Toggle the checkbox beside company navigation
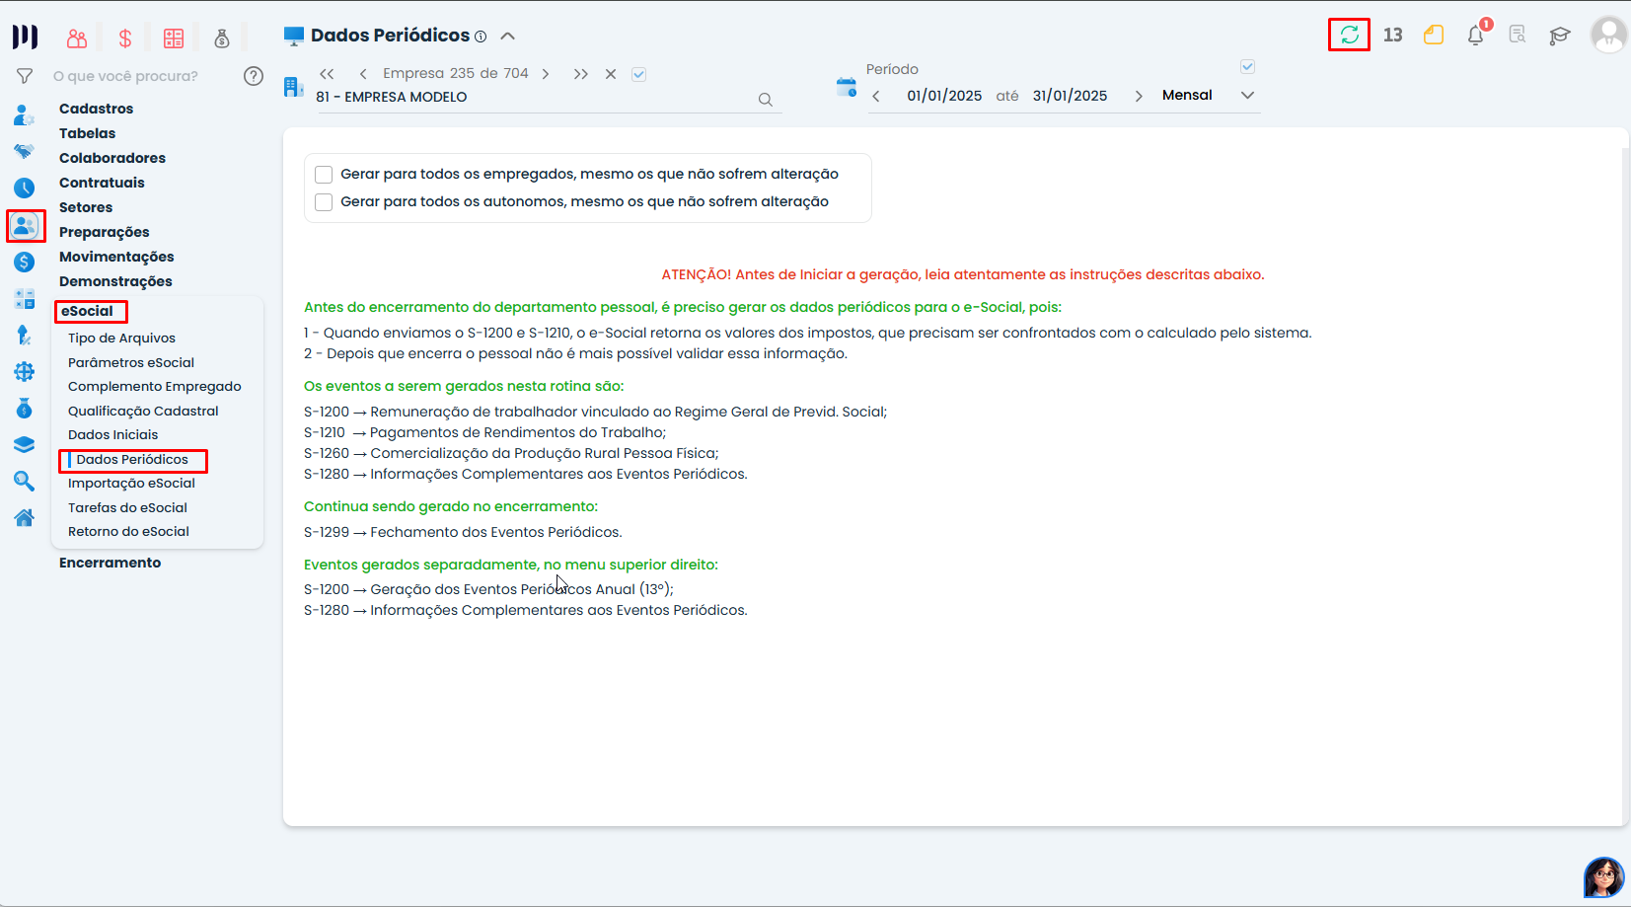 [638, 74]
